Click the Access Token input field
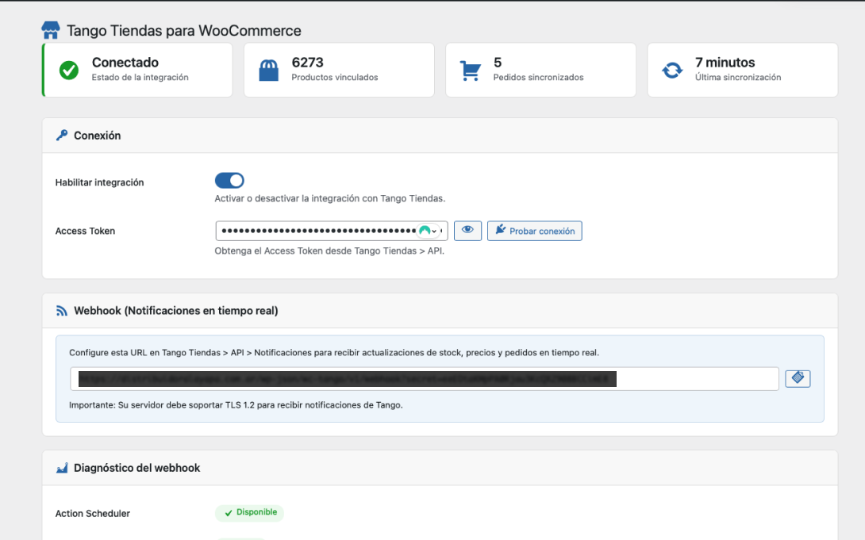Viewport: 865px width, 540px height. [x=332, y=231]
